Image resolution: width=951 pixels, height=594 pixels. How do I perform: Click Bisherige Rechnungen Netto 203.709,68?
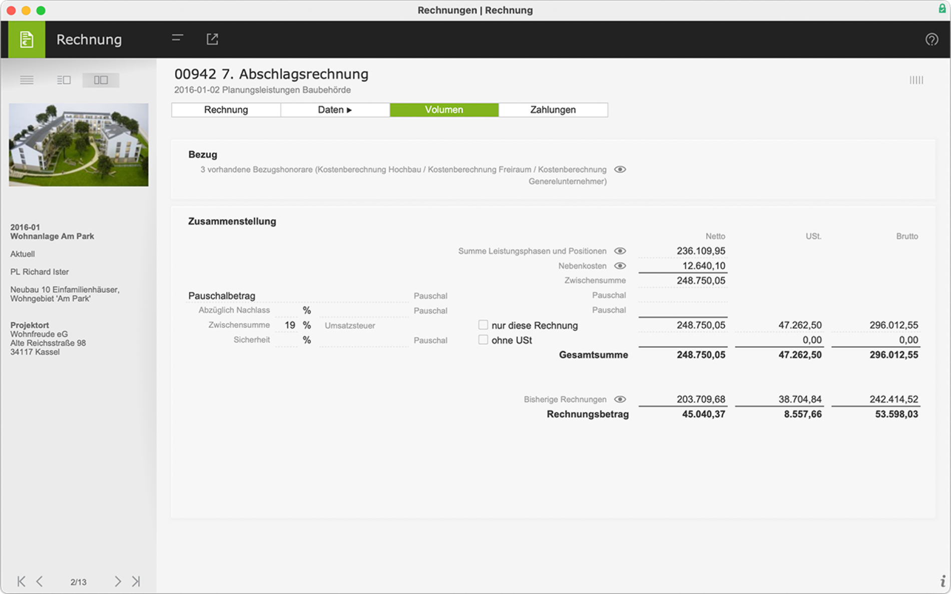(701, 399)
